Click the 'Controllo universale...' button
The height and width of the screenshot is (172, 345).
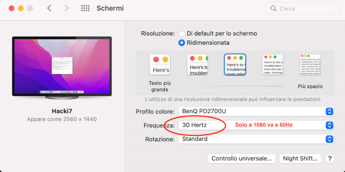point(241,159)
